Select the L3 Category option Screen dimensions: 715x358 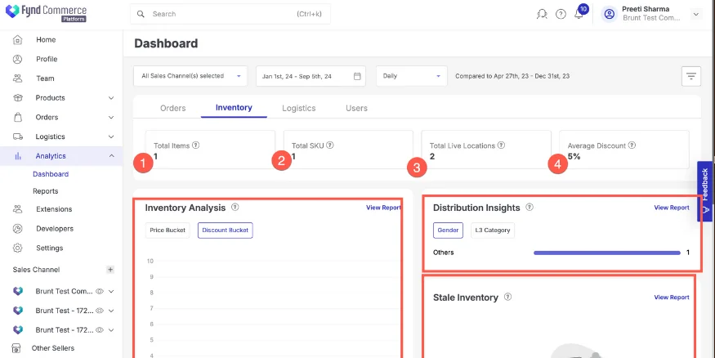[493, 230]
